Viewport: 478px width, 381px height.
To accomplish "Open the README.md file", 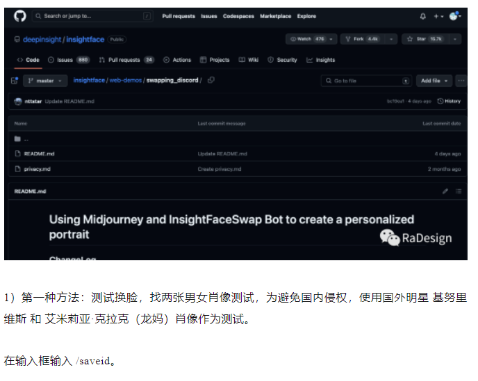I will pos(39,154).
